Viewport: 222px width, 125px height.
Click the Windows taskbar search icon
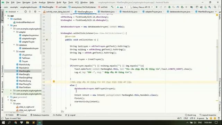9,123
